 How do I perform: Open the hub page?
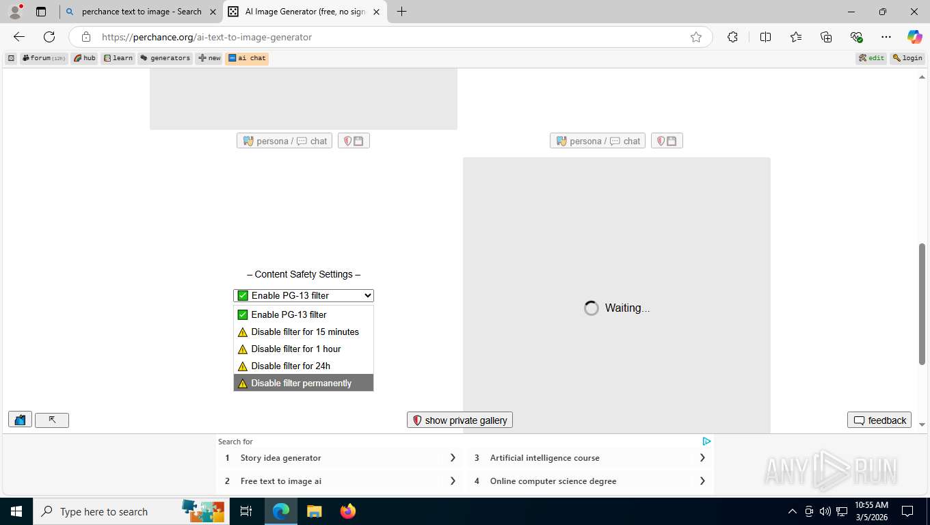pyautogui.click(x=85, y=58)
